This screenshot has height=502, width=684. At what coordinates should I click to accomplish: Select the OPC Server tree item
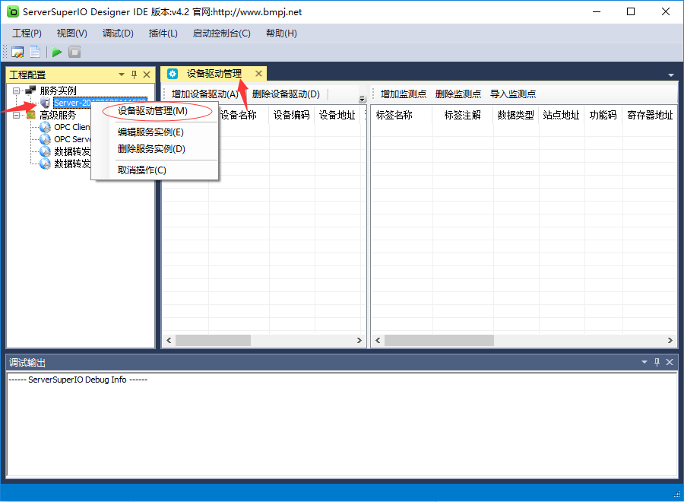[x=72, y=139]
